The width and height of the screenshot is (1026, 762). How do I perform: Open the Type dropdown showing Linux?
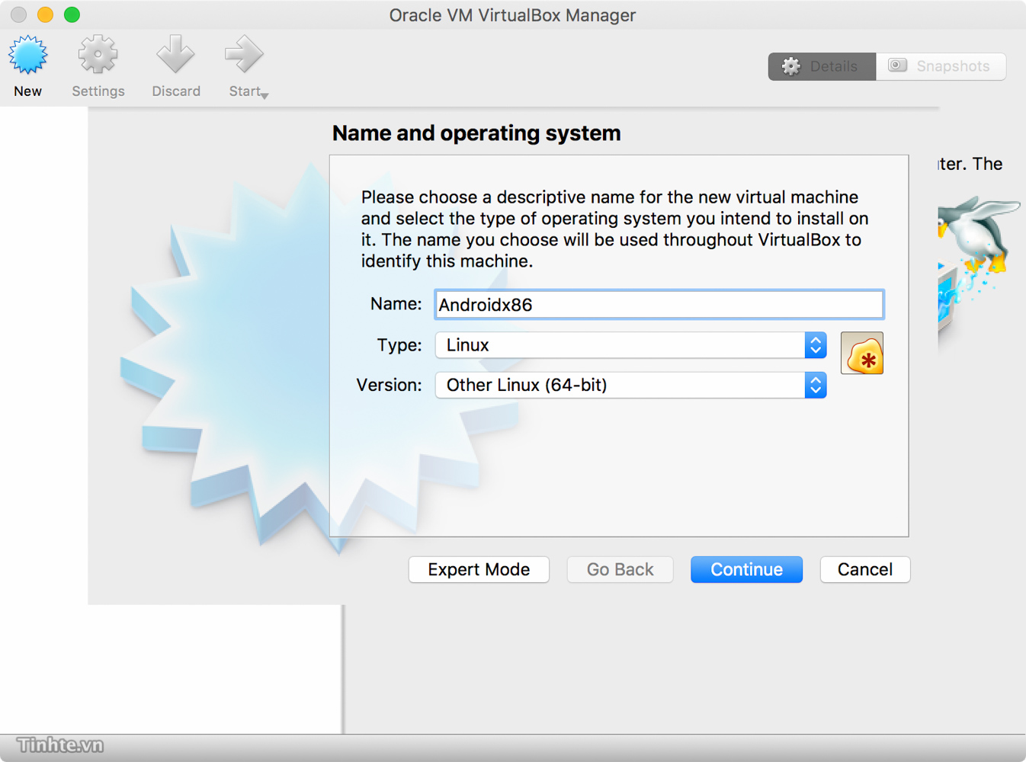[x=630, y=345]
